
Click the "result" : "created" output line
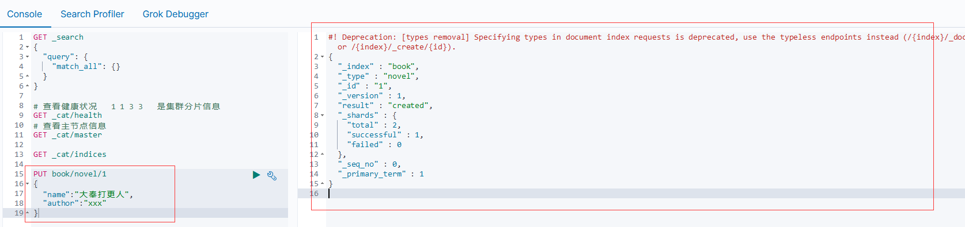(385, 106)
